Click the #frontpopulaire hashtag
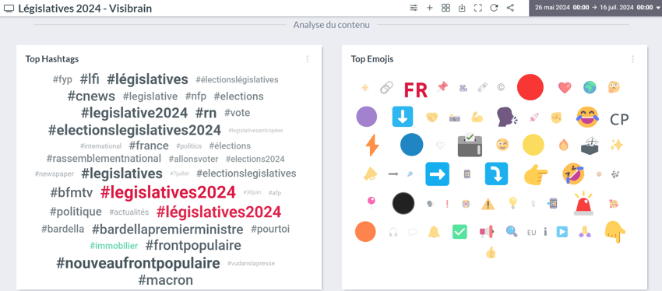Image resolution: width=662 pixels, height=291 pixels. click(x=193, y=245)
